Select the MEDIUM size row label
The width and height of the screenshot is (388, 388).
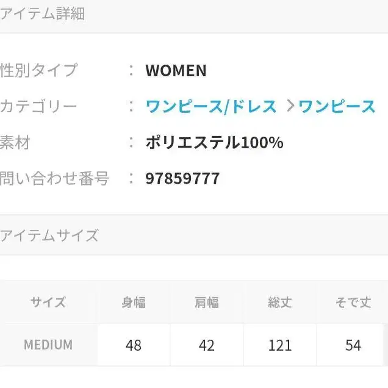(48, 345)
